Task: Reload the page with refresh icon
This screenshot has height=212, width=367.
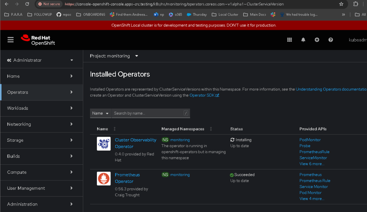Action: tap(27, 4)
